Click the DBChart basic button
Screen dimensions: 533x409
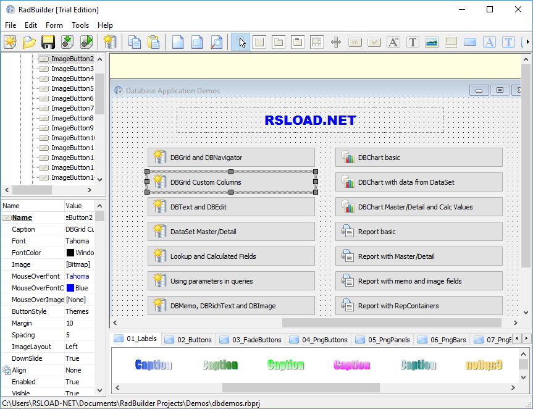pos(419,158)
